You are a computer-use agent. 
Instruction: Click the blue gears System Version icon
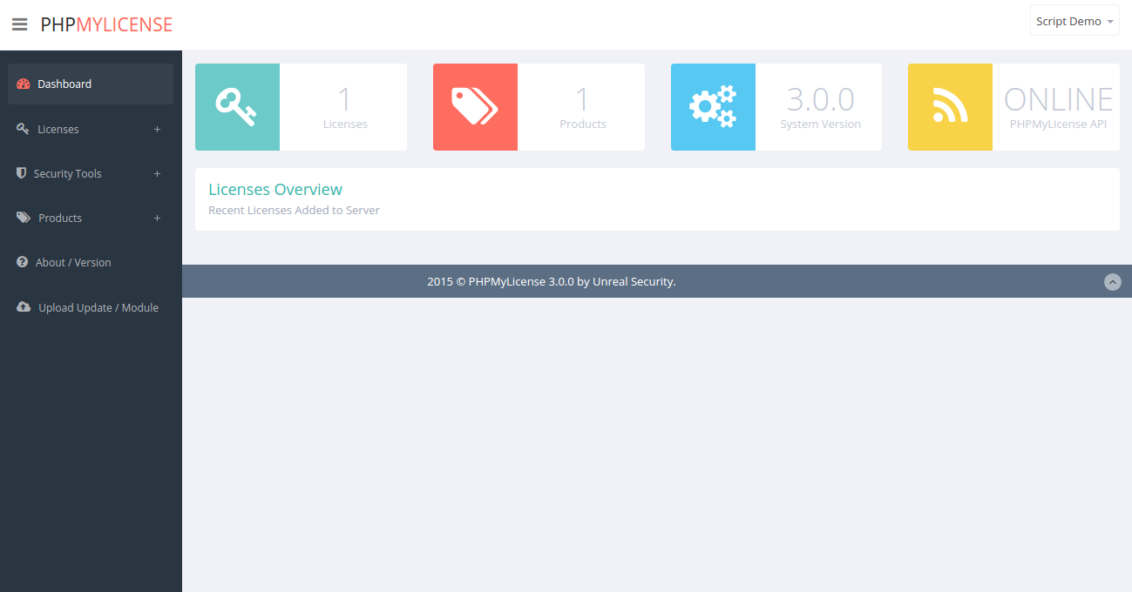point(713,107)
